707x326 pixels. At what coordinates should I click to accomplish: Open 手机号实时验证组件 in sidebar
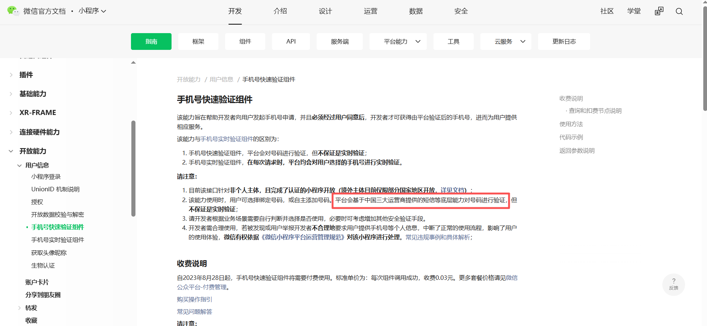[x=58, y=240]
